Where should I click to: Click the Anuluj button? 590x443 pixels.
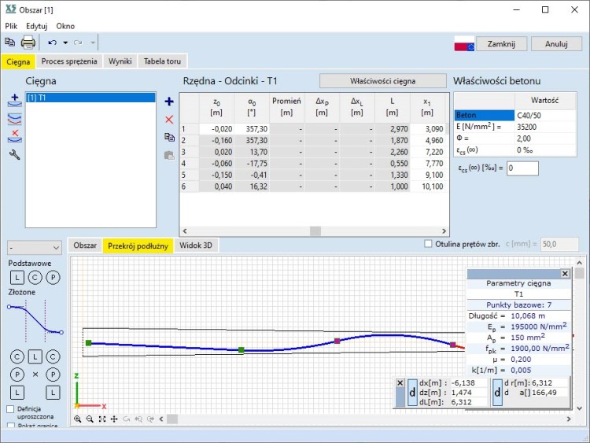point(555,44)
